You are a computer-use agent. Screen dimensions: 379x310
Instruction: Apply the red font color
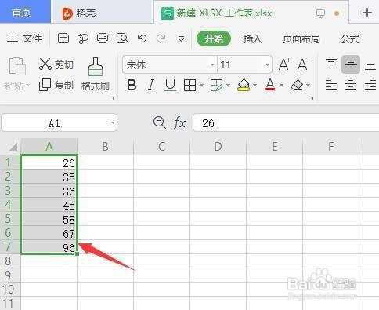tap(270, 85)
